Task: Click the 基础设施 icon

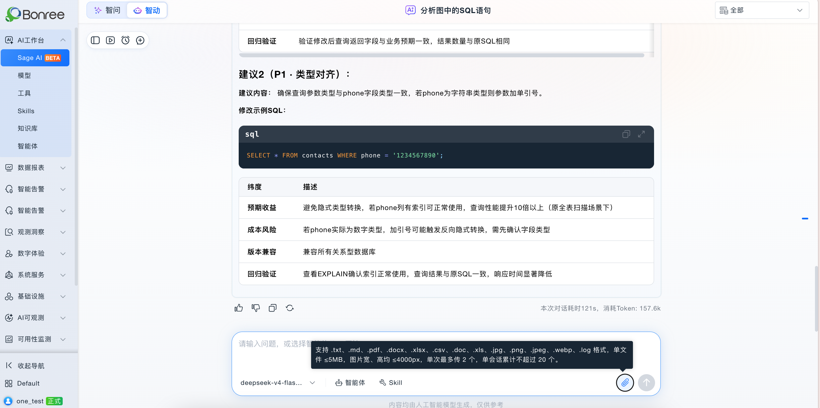Action: tap(9, 296)
